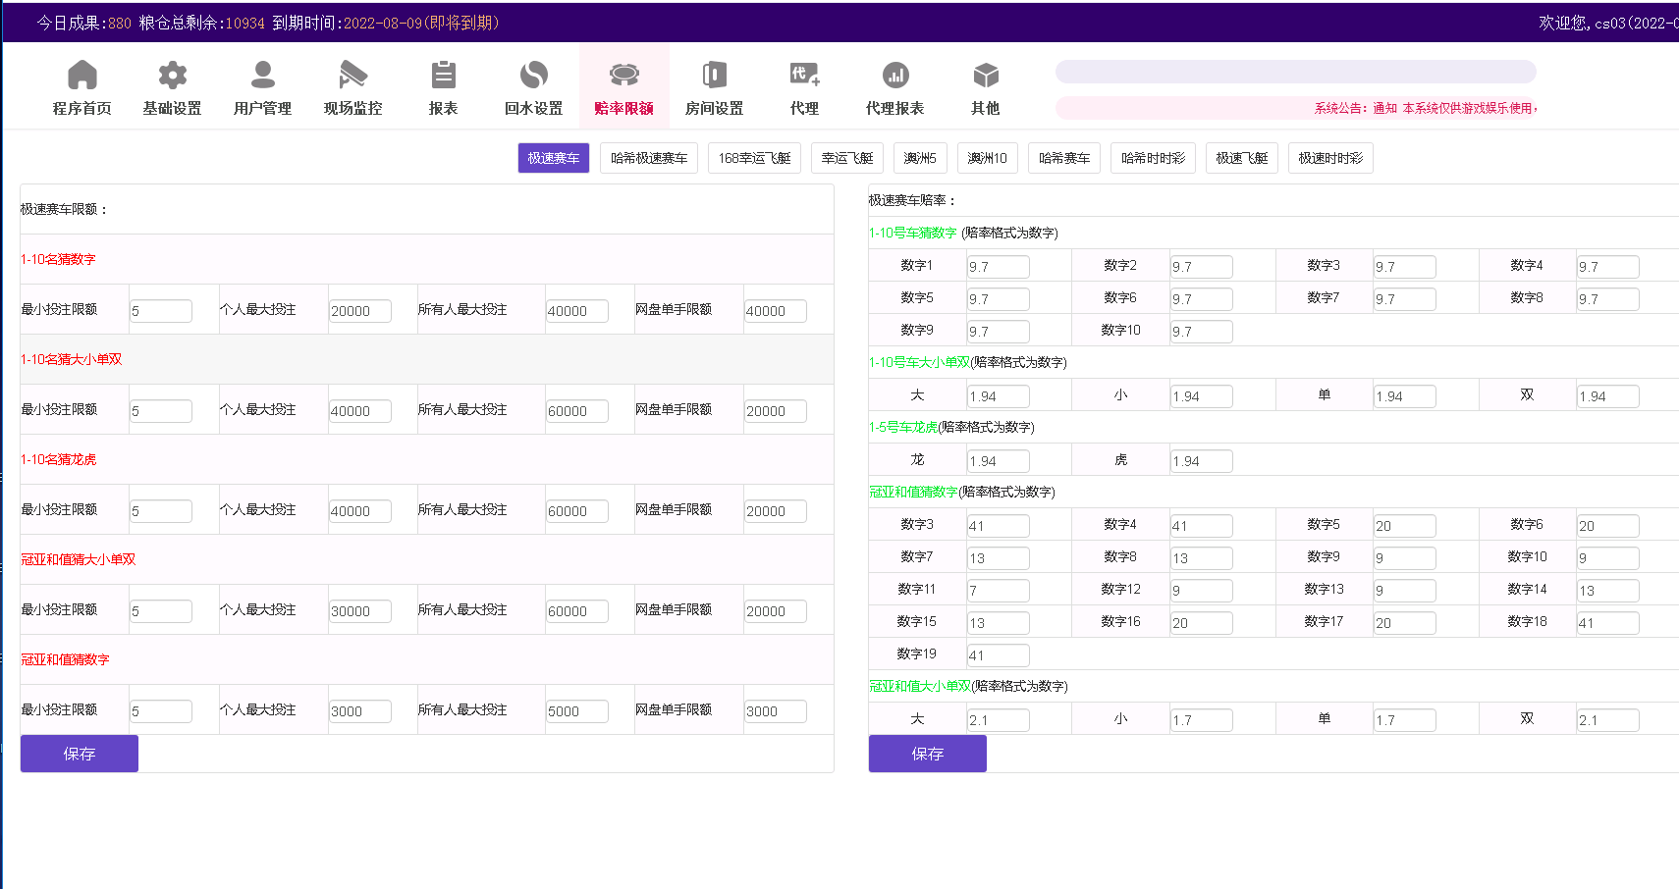The image size is (1679, 889).
Task: Open the 代理报表 chart icon
Action: [895, 76]
